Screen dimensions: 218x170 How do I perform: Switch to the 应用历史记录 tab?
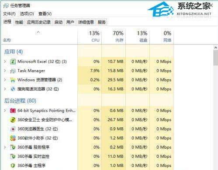pyautogui.click(x=39, y=22)
